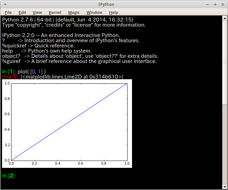Click the x-axis label 0.4 in plot
The height and width of the screenshot is (190, 228).
pos(58,164)
